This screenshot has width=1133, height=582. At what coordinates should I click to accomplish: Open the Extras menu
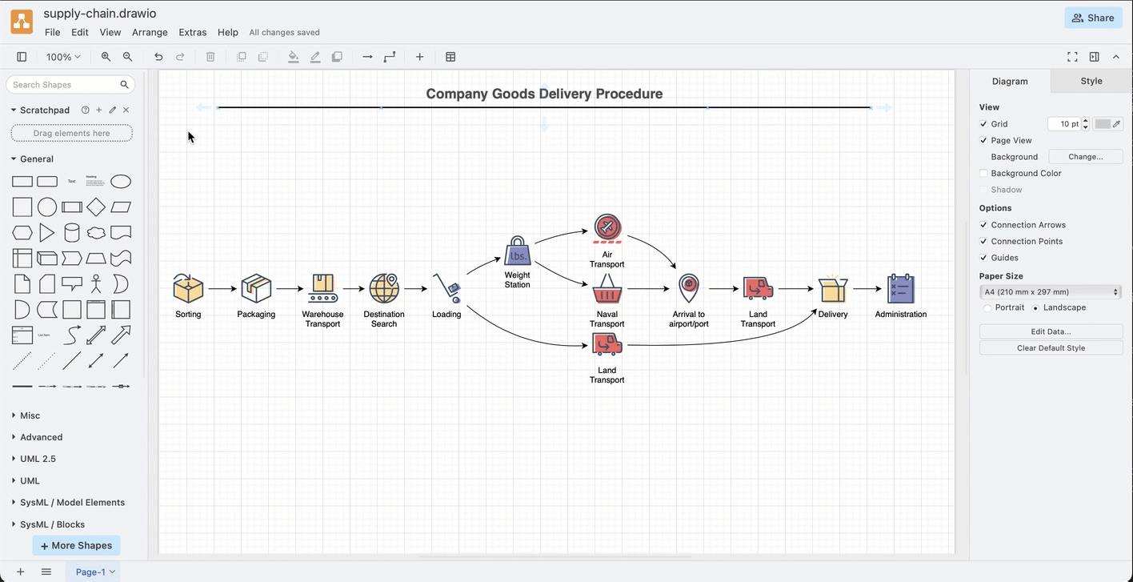[x=192, y=32]
